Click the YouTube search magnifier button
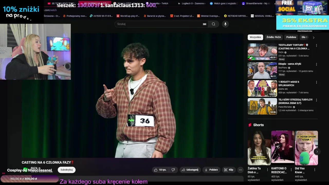 [x=213, y=24]
